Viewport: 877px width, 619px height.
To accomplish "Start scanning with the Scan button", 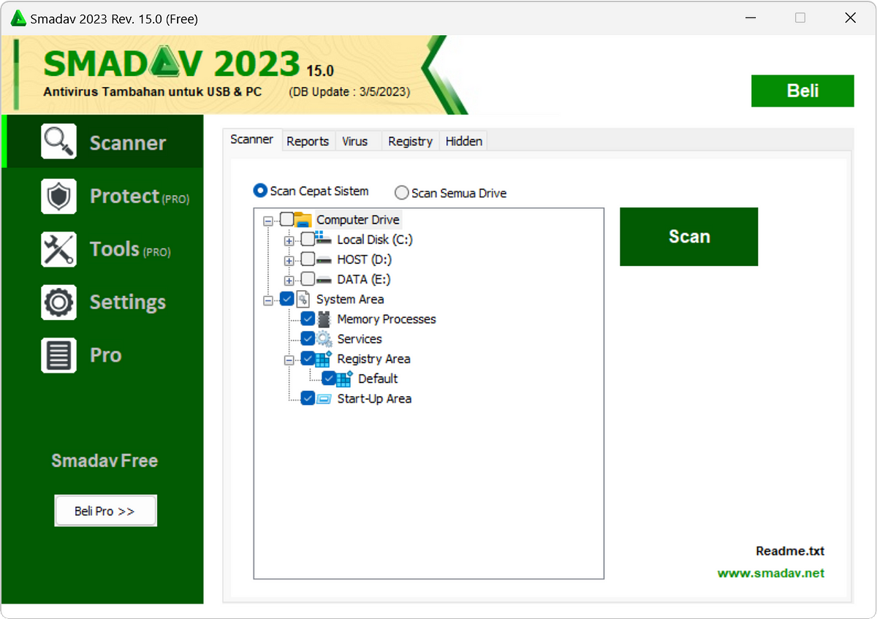I will click(x=688, y=236).
